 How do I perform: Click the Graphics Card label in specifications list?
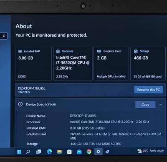pyautogui.click(x=36, y=134)
